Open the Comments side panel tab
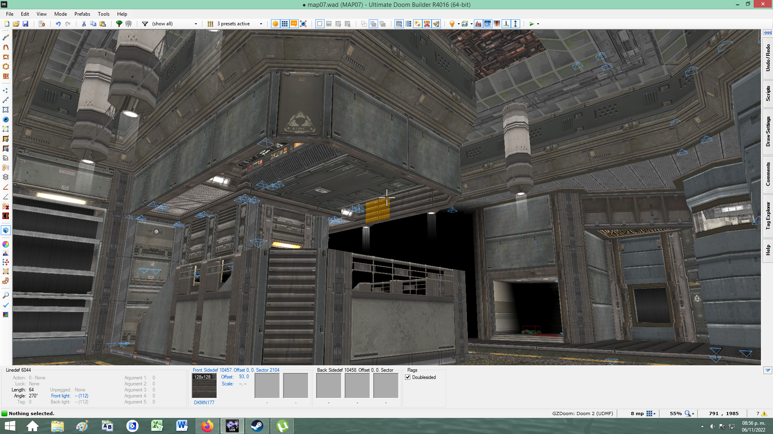Viewport: 773px width, 434px height. [768, 174]
